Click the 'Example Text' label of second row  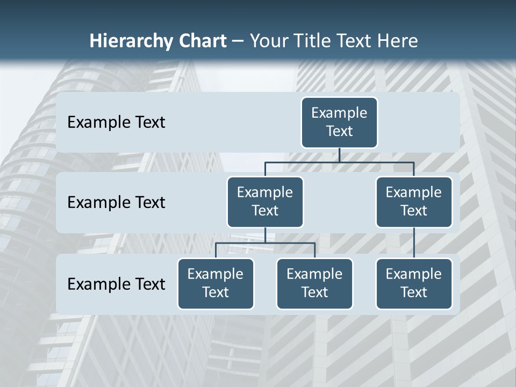click(x=116, y=203)
